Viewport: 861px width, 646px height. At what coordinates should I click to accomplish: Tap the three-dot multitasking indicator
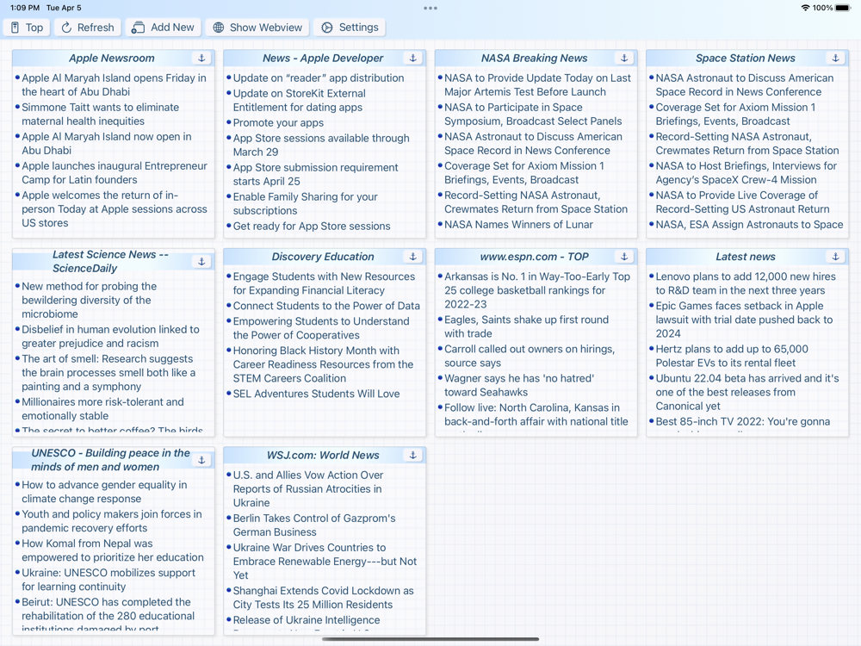point(430,9)
